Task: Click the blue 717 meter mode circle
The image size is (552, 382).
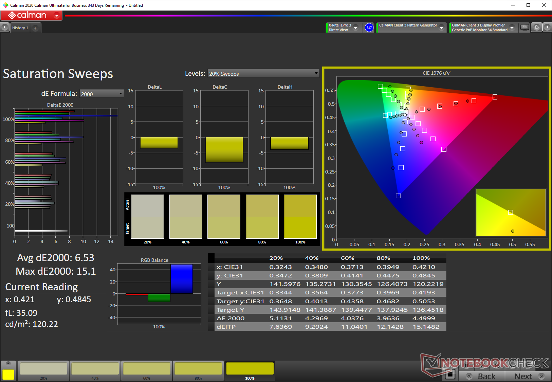Action: [x=369, y=28]
